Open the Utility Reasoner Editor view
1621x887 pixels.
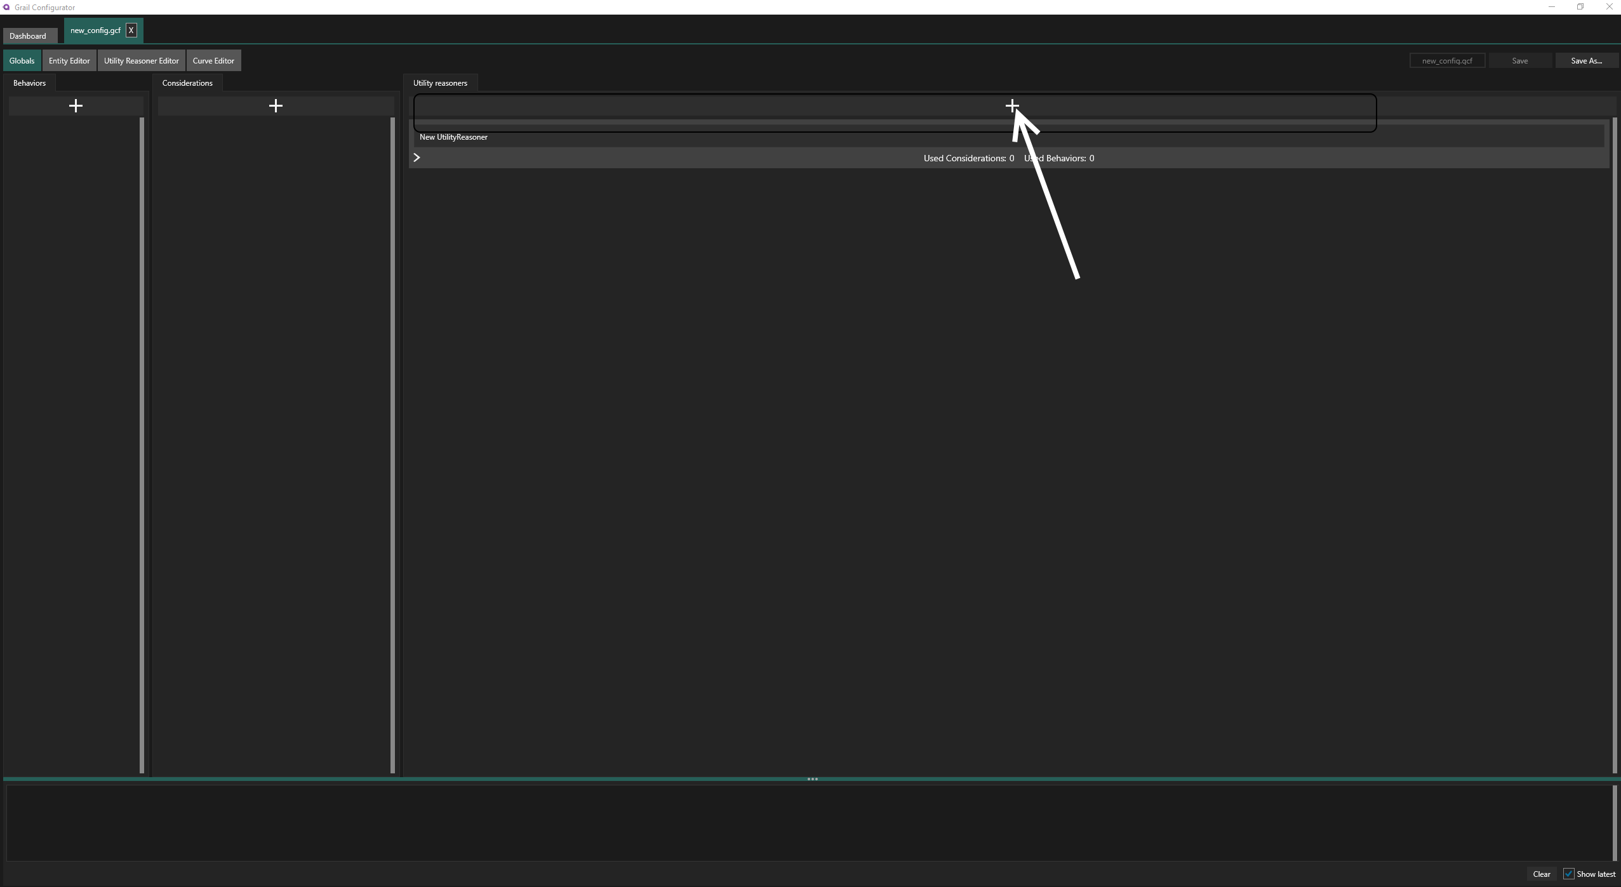click(142, 60)
